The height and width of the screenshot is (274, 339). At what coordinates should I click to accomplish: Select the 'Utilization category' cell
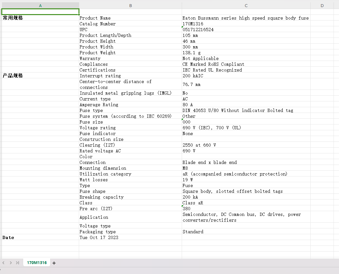pyautogui.click(x=131, y=174)
